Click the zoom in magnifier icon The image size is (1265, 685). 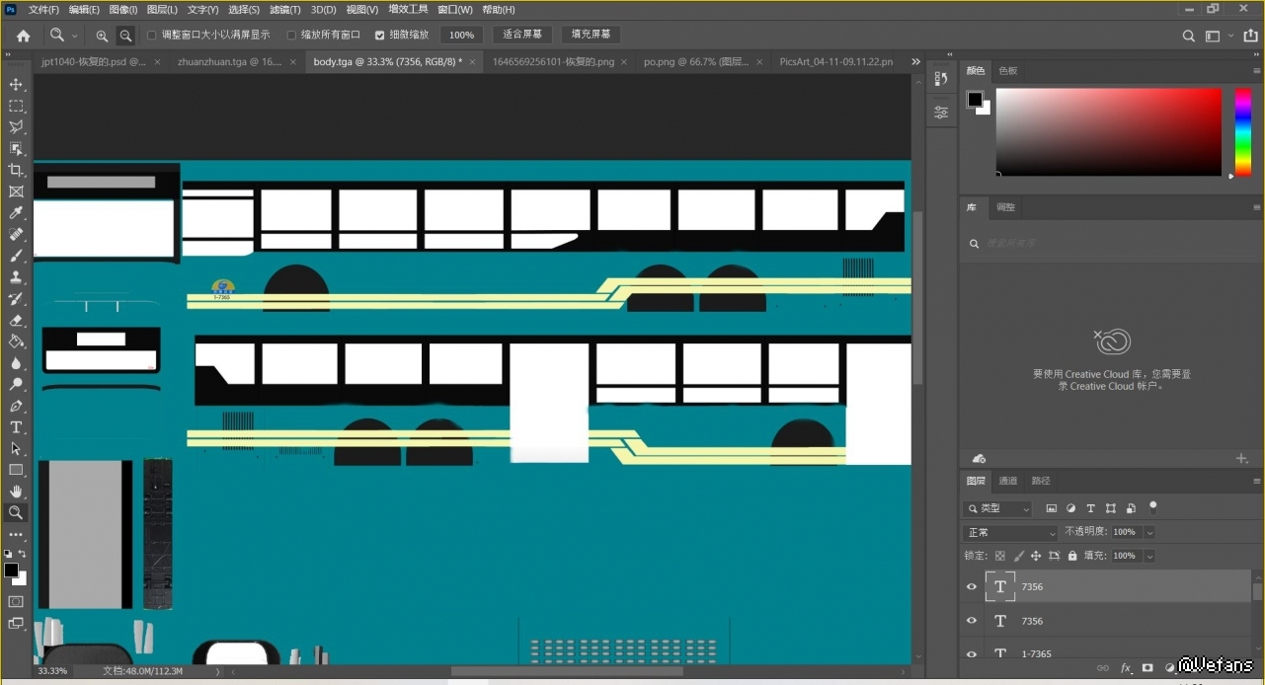(x=102, y=36)
